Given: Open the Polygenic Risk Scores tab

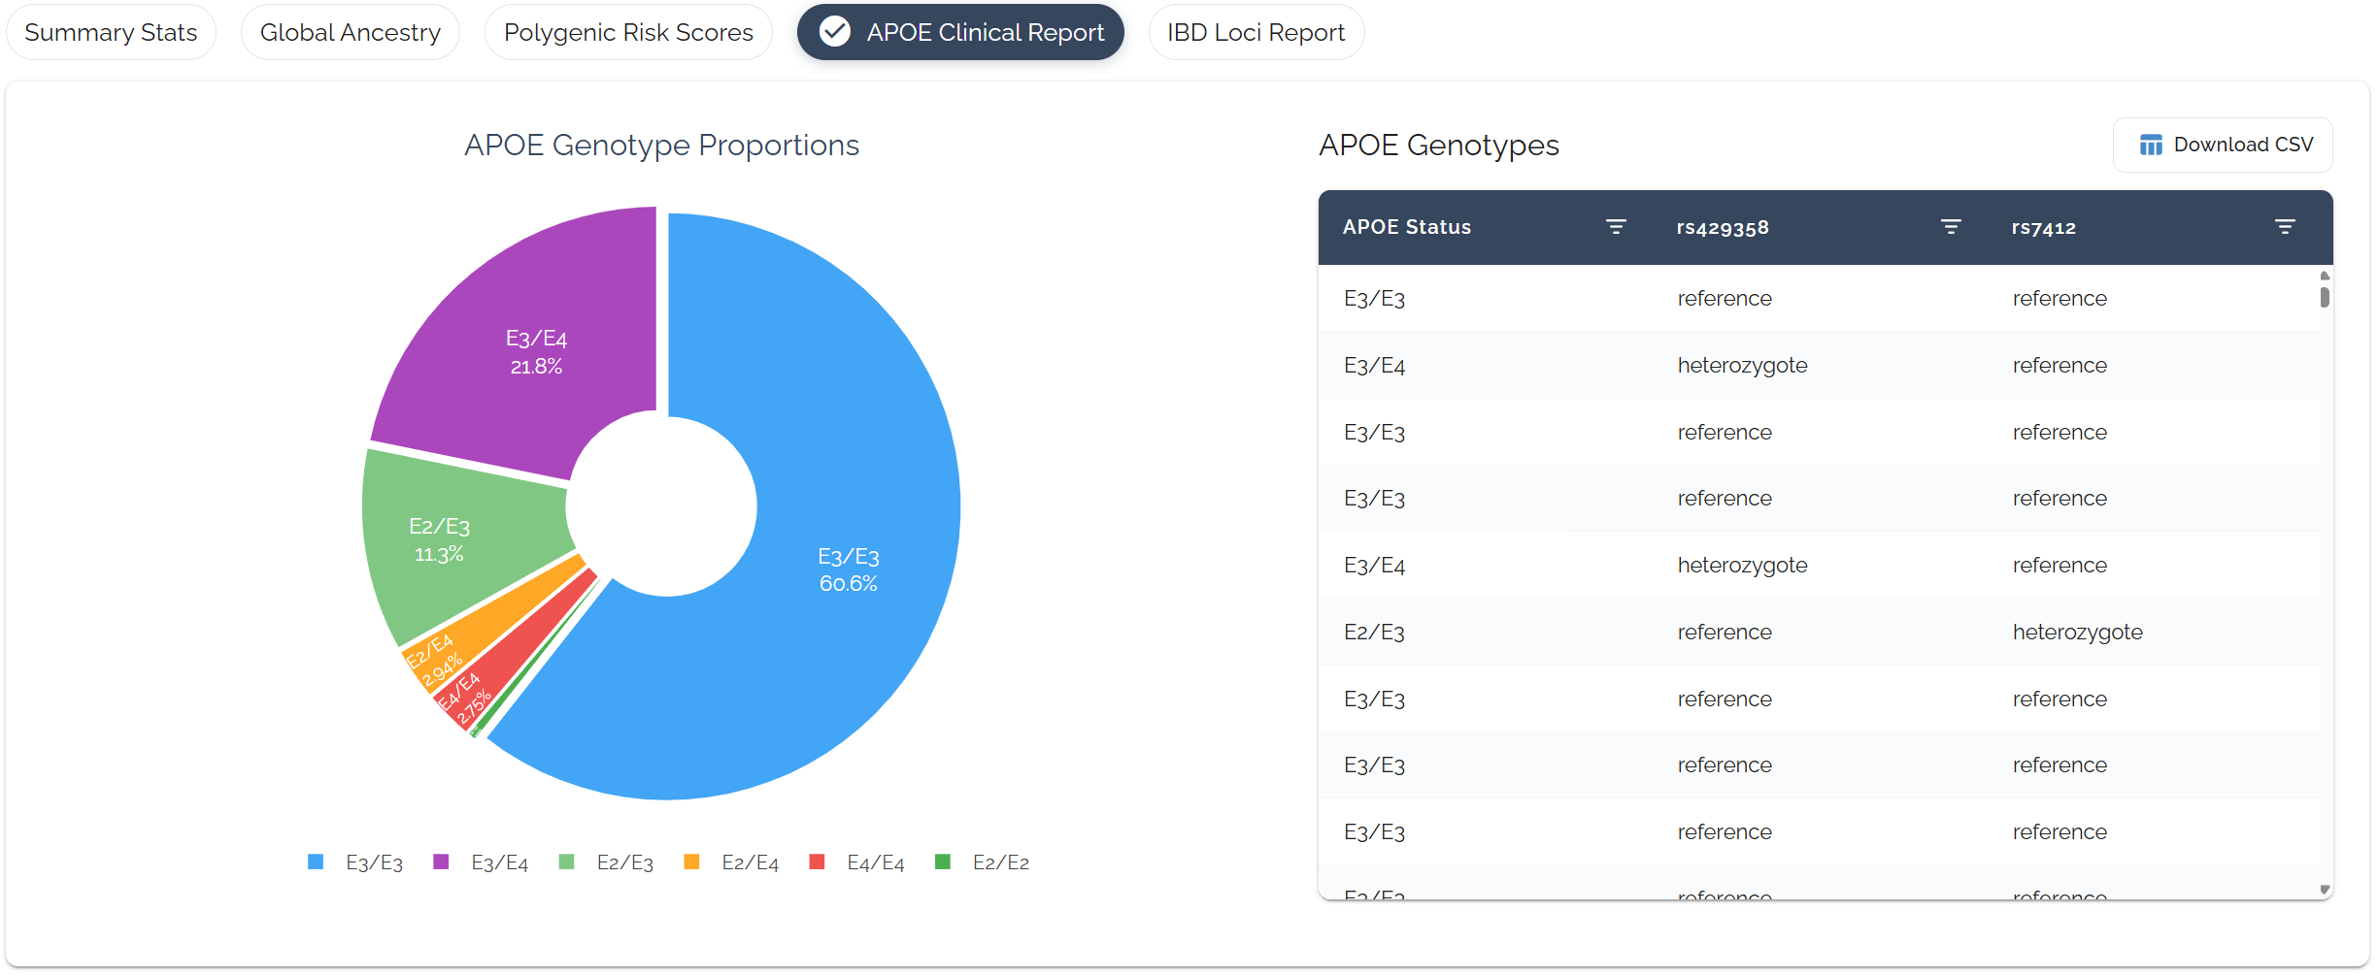Looking at the screenshot, I should [628, 32].
